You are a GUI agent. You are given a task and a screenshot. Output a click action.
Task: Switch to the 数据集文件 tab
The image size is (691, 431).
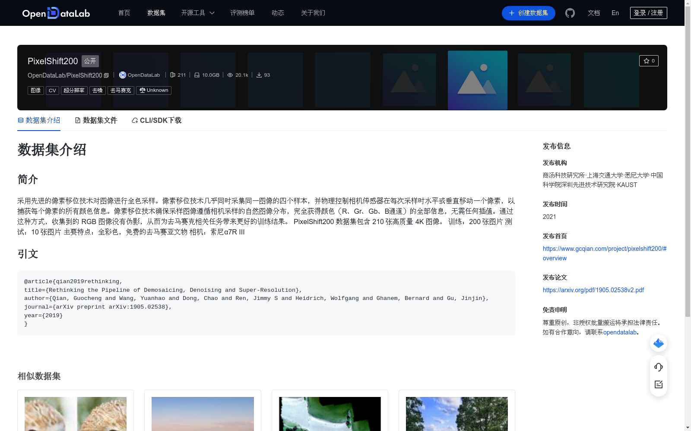point(96,120)
